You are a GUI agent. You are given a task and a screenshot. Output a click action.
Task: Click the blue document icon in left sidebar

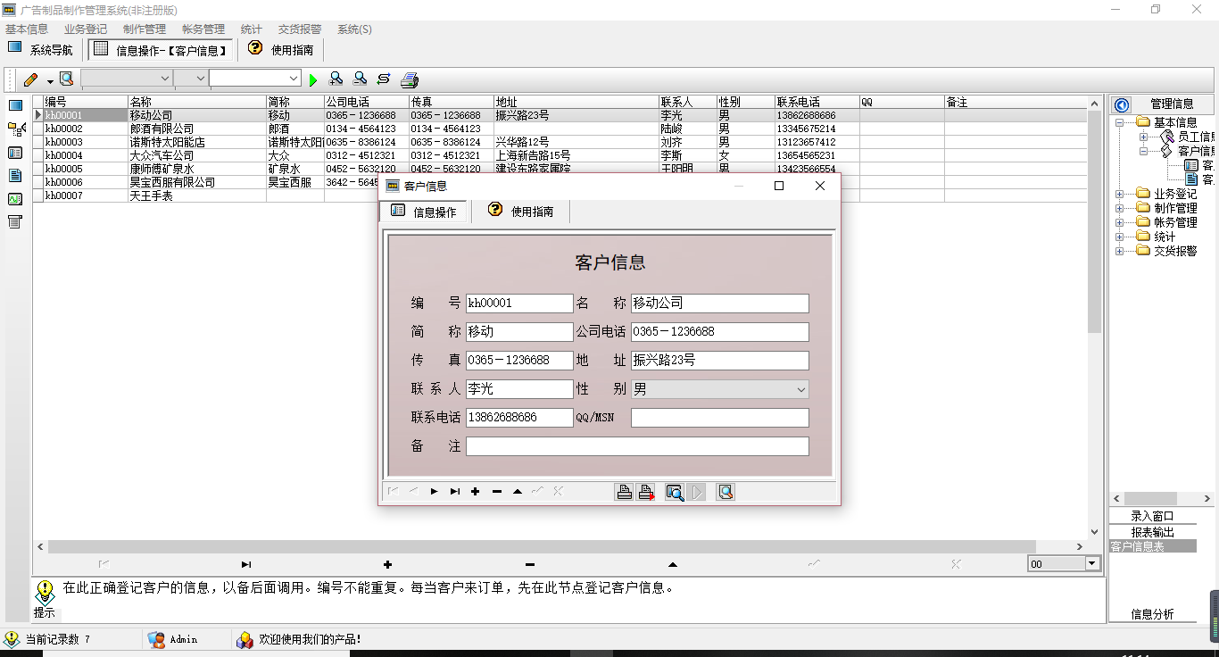tap(15, 176)
